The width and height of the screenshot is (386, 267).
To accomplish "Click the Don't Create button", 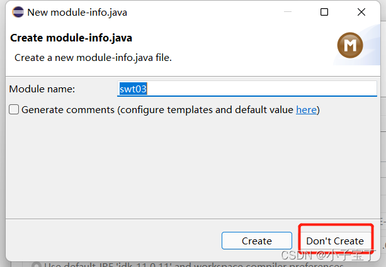I will 335,241.
